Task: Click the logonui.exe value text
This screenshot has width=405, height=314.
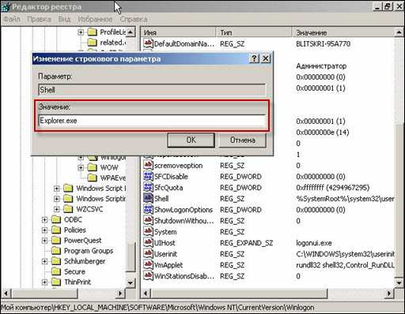Action: click(x=314, y=243)
